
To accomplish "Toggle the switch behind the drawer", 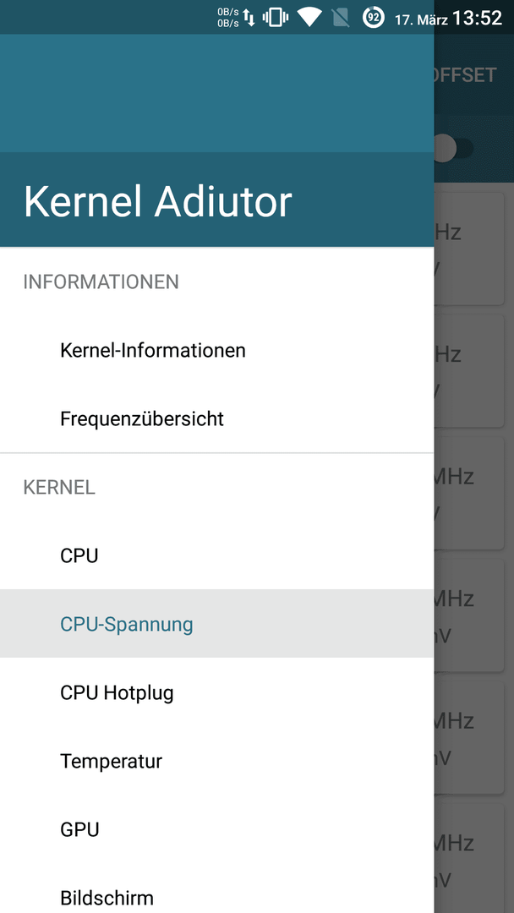I will [452, 148].
